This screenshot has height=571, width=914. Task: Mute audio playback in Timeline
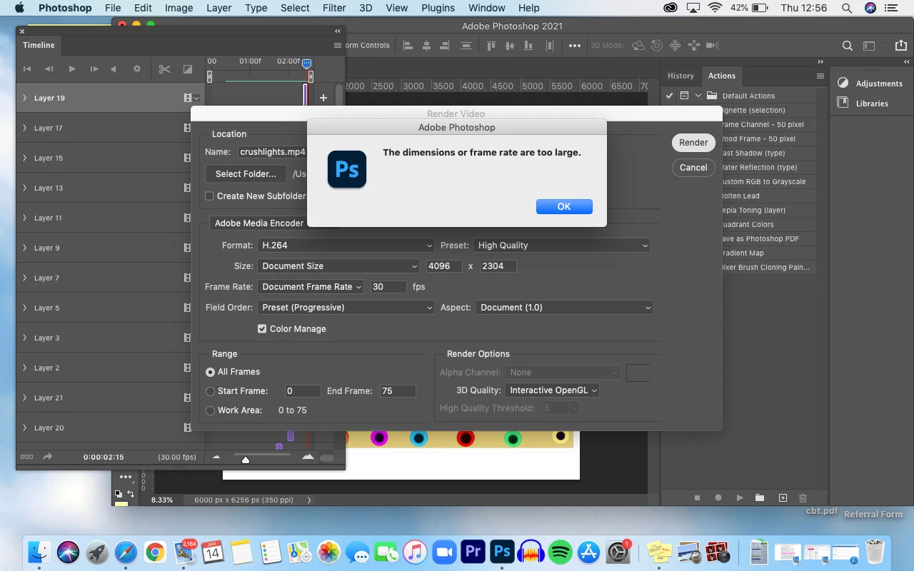(114, 69)
